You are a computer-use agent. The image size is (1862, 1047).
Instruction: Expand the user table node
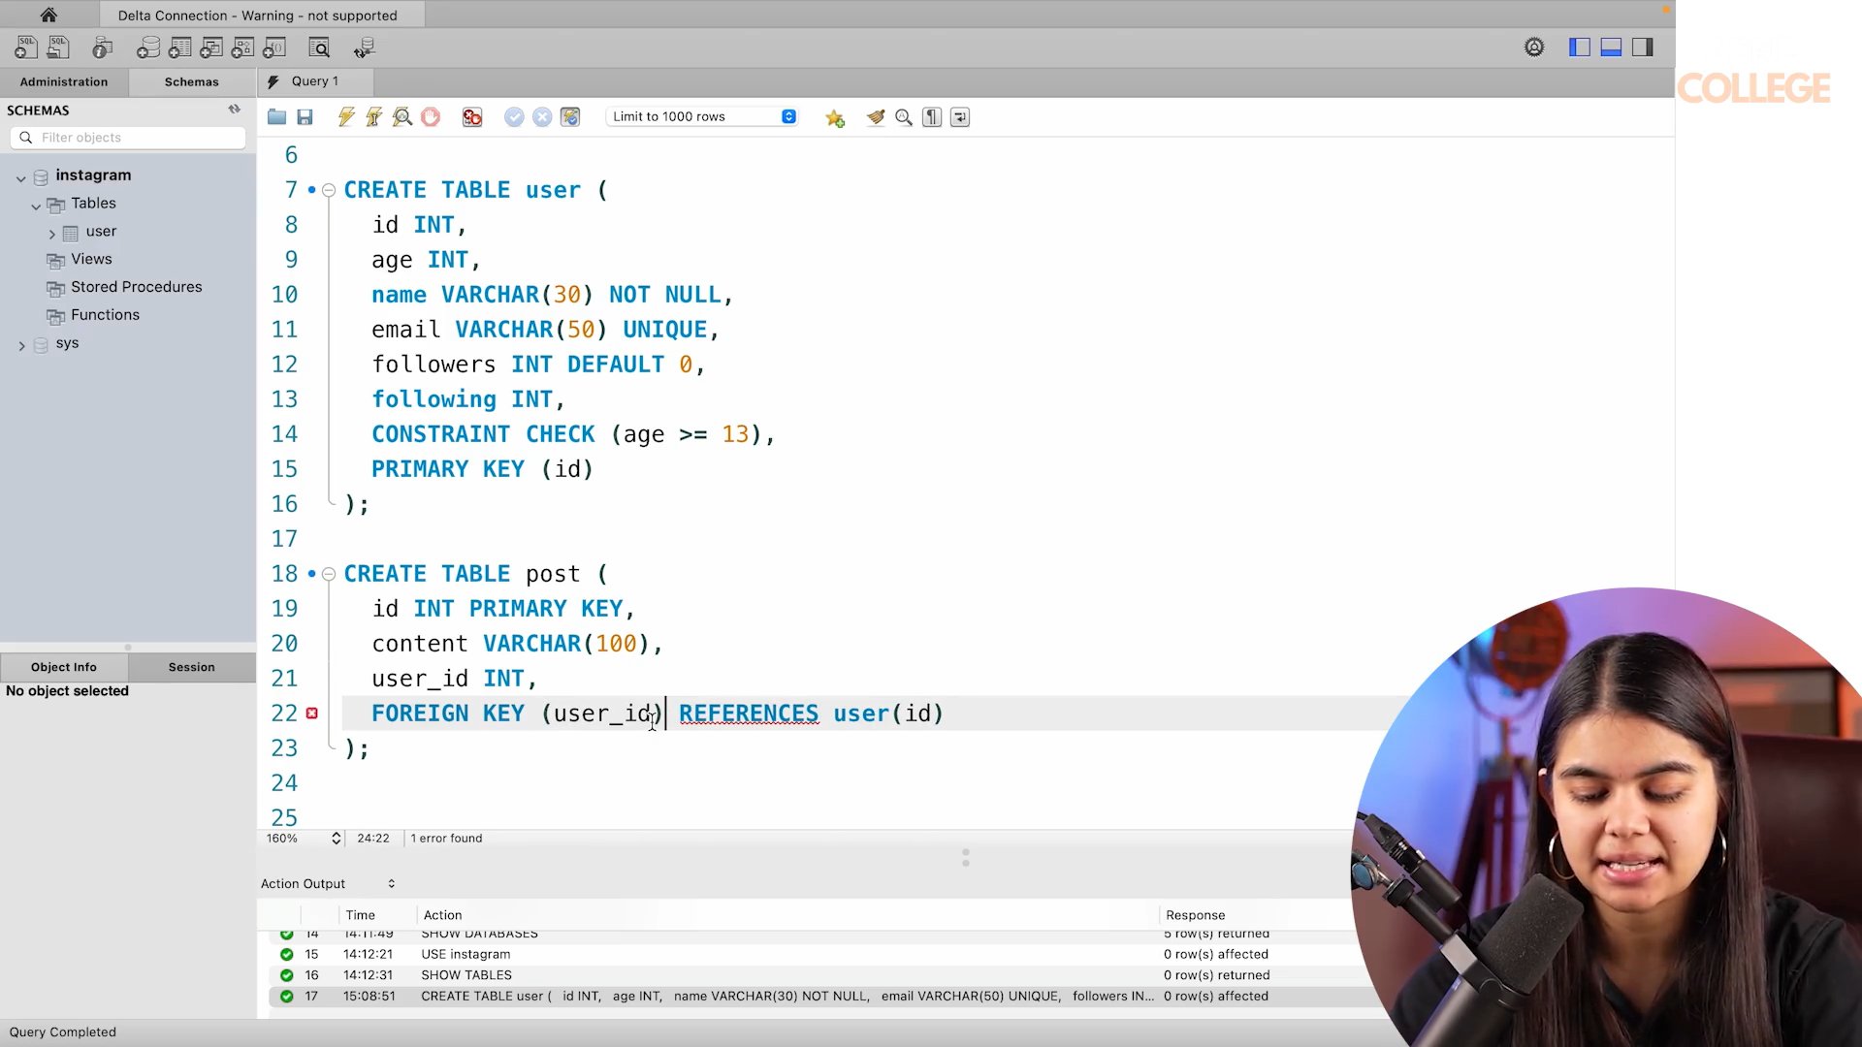pyautogui.click(x=52, y=233)
